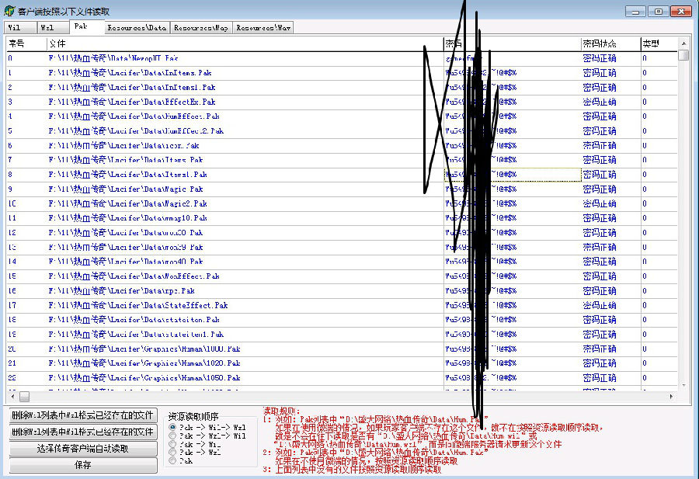Click the horizontal scrollbar left arrow
Image resolution: width=699 pixels, height=479 pixels.
(12, 397)
